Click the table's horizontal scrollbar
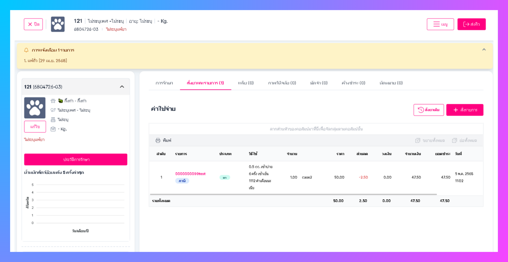This screenshot has height=262, width=508. (x=293, y=194)
